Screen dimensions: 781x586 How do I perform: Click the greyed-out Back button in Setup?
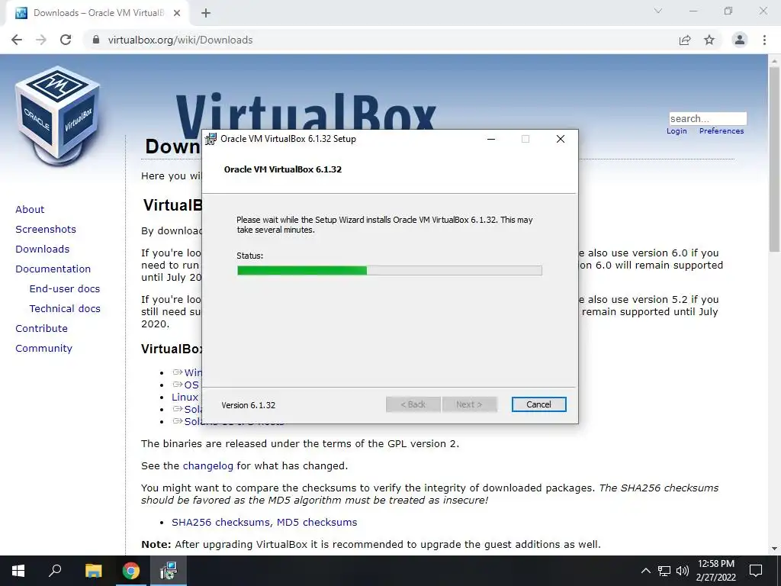[413, 404]
